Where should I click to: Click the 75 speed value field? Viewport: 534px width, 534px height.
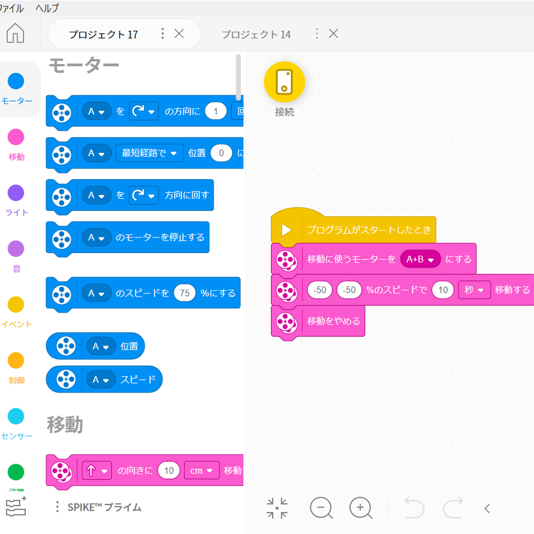[185, 293]
